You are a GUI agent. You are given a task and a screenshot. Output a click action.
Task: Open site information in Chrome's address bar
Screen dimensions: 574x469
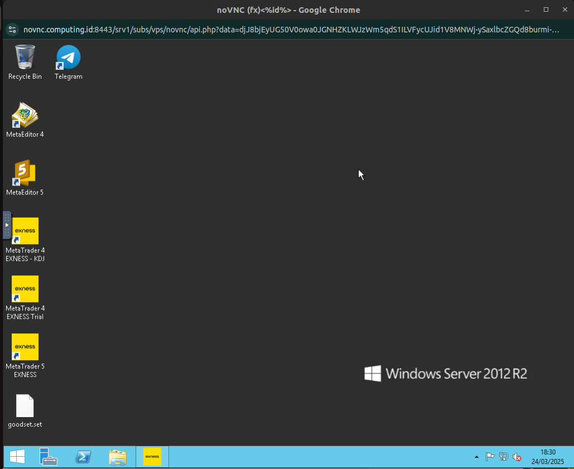tap(12, 30)
